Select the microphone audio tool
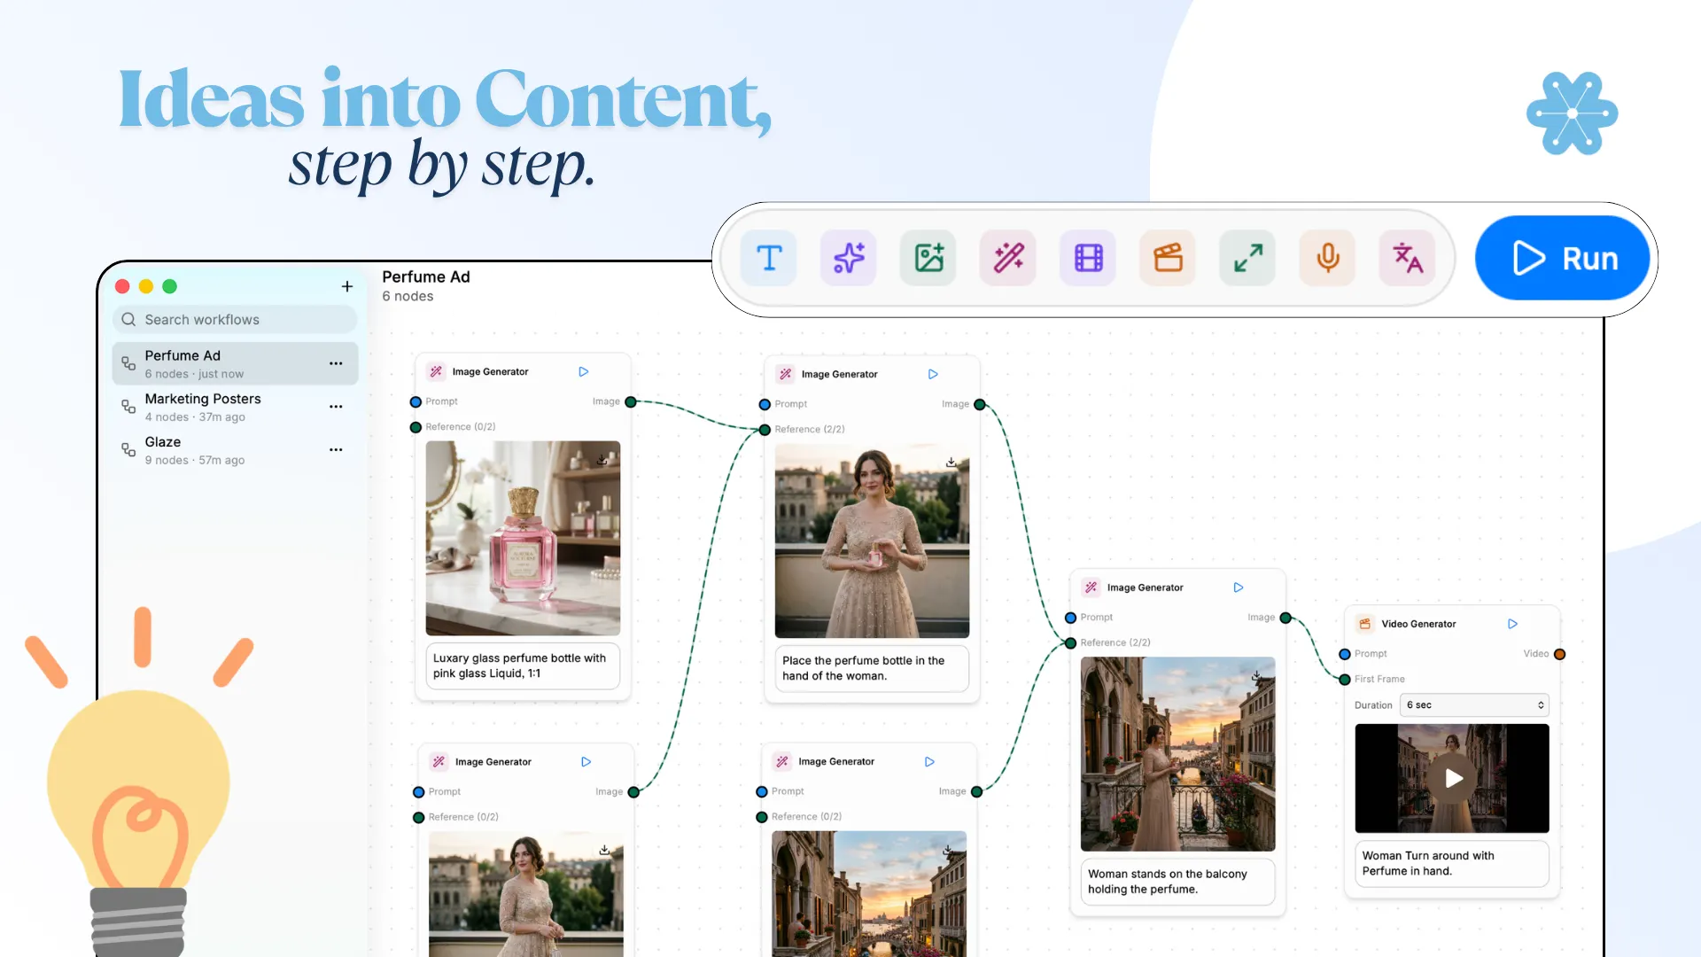Image resolution: width=1701 pixels, height=957 pixels. point(1327,259)
